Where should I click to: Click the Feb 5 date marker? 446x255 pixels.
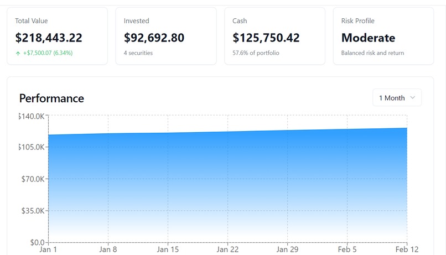(347, 249)
